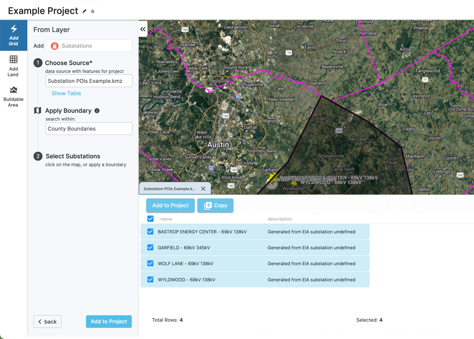Uncheck the GARFIELD - 69kV 345kV row
Screen dimensions: 474x339
[x=150, y=247]
